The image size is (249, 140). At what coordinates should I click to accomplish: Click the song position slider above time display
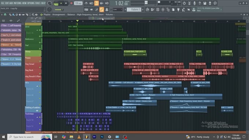pyautogui.click(x=143, y=3)
